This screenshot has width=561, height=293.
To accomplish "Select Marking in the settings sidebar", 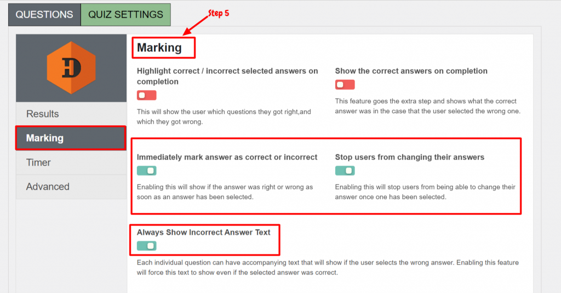I will [x=71, y=138].
